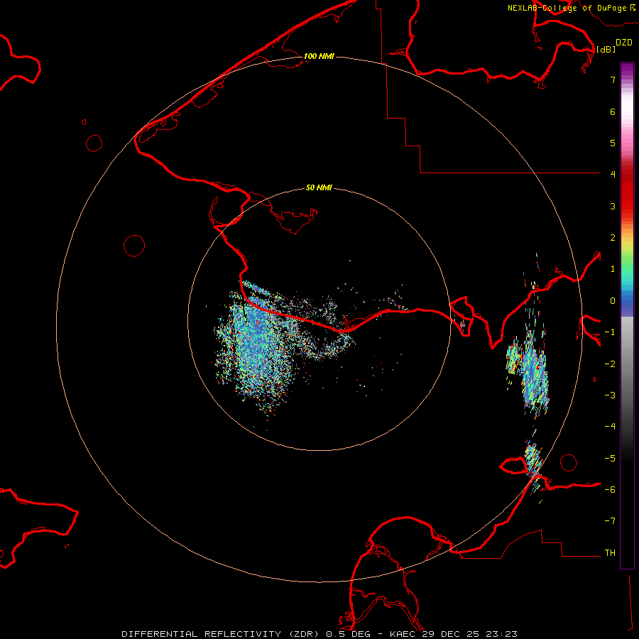The width and height of the screenshot is (639, 639).
Task: Click the legend value "7"
Action: coord(613,80)
